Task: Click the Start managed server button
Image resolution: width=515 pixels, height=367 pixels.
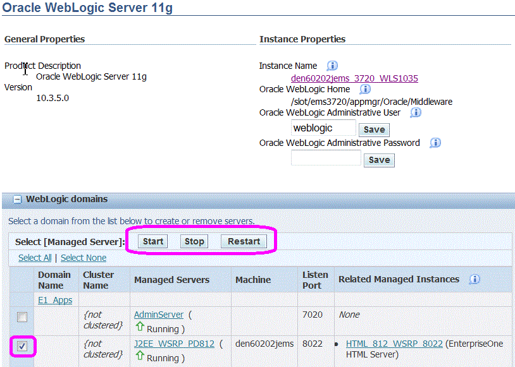Action: click(153, 241)
